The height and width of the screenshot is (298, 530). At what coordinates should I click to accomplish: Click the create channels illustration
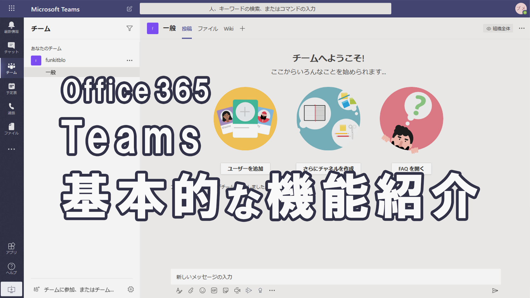tap(328, 119)
